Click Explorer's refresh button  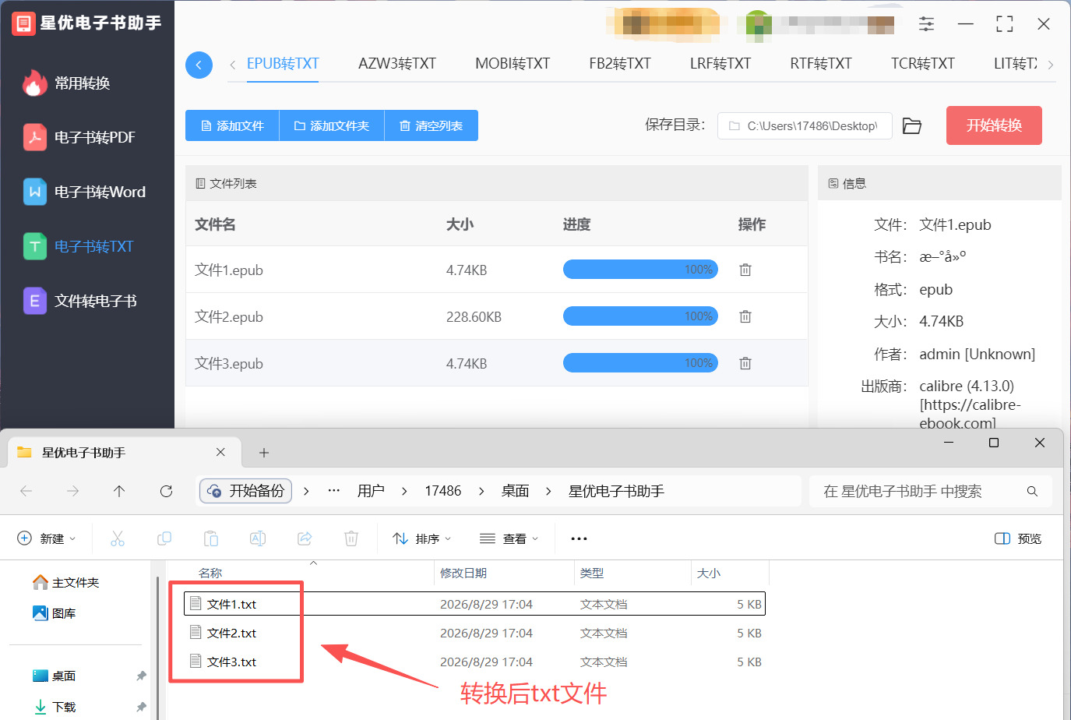pos(166,491)
